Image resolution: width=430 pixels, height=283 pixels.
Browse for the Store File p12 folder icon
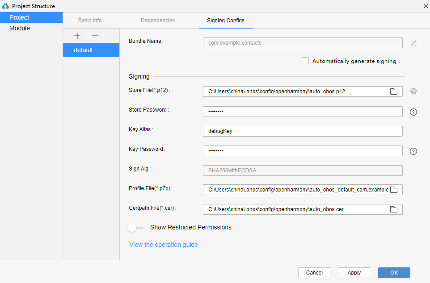394,92
